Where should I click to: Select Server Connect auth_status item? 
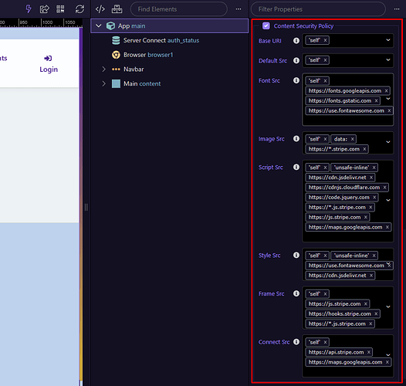(x=161, y=40)
